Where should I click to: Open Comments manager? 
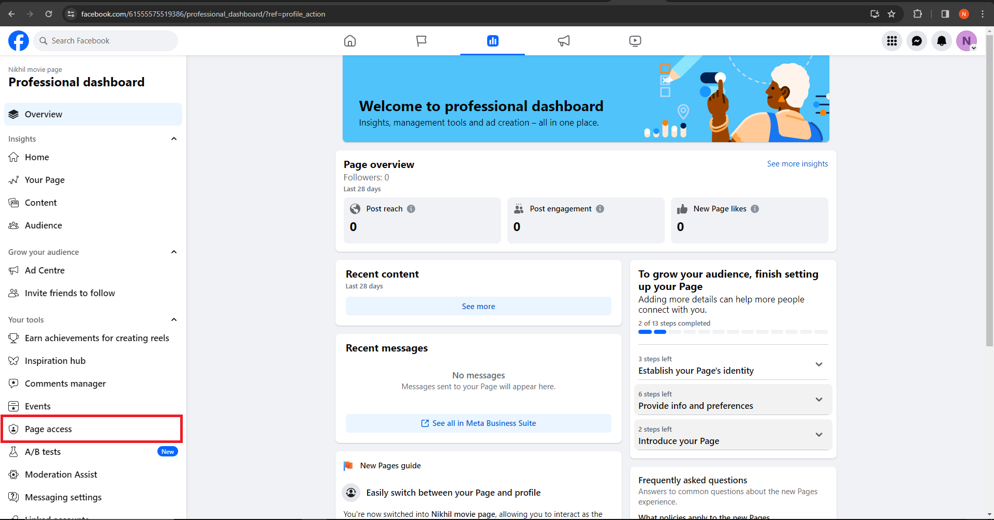[93, 384]
